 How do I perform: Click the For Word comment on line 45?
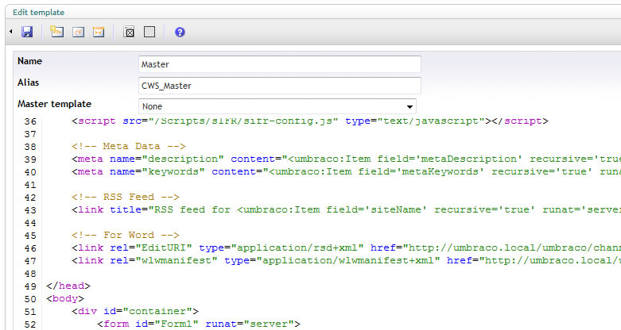point(126,235)
